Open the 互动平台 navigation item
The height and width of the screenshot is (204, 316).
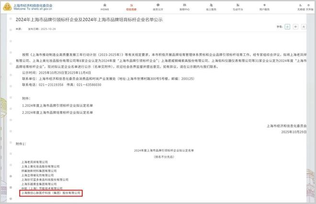238,7
